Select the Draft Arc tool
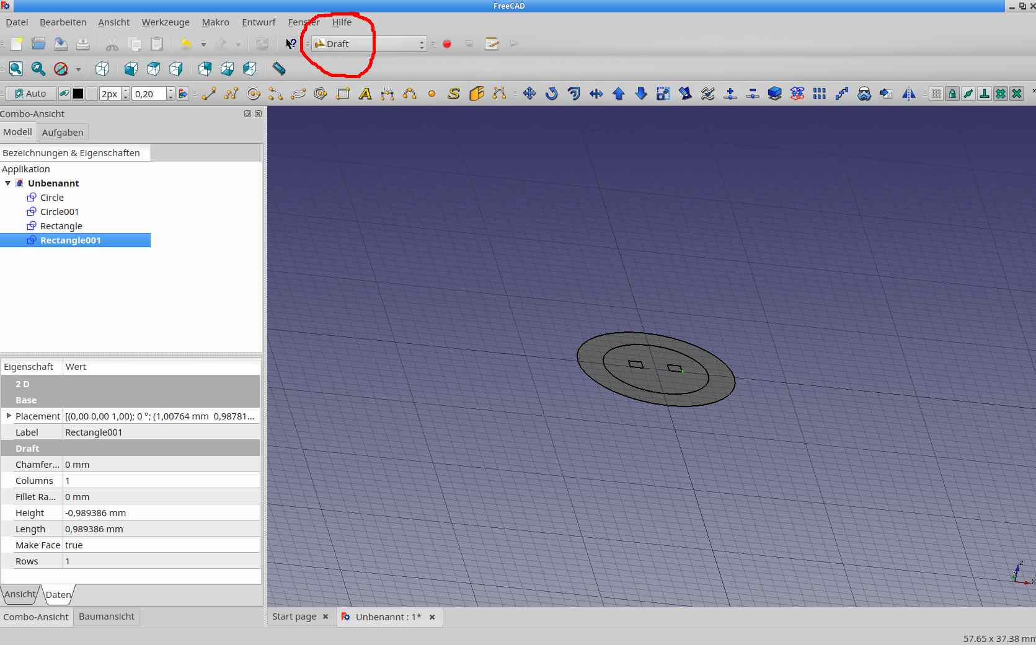Viewport: 1036px width, 645px height. click(276, 94)
